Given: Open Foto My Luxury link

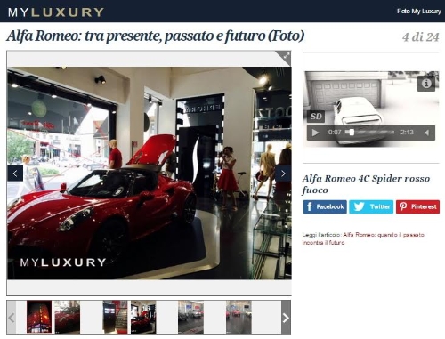Looking at the screenshot, I should (x=419, y=12).
